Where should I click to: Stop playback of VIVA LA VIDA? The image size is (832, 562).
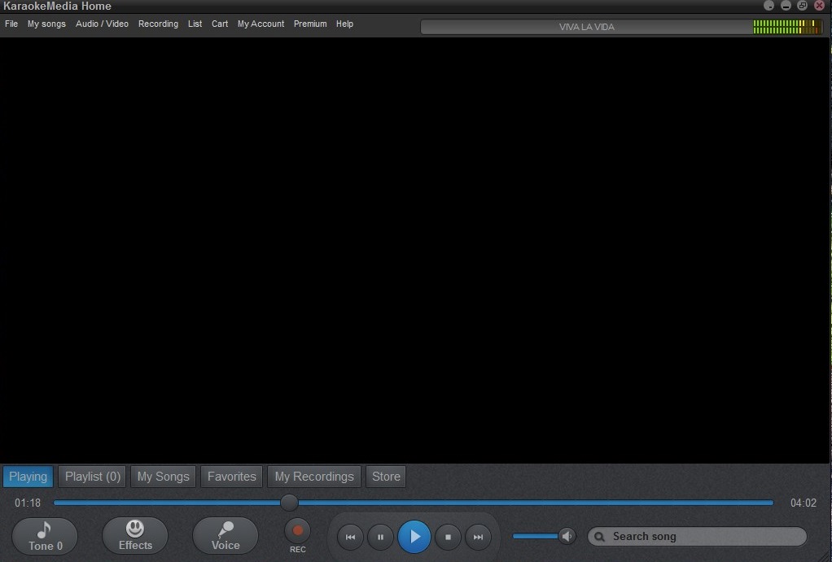click(x=447, y=537)
